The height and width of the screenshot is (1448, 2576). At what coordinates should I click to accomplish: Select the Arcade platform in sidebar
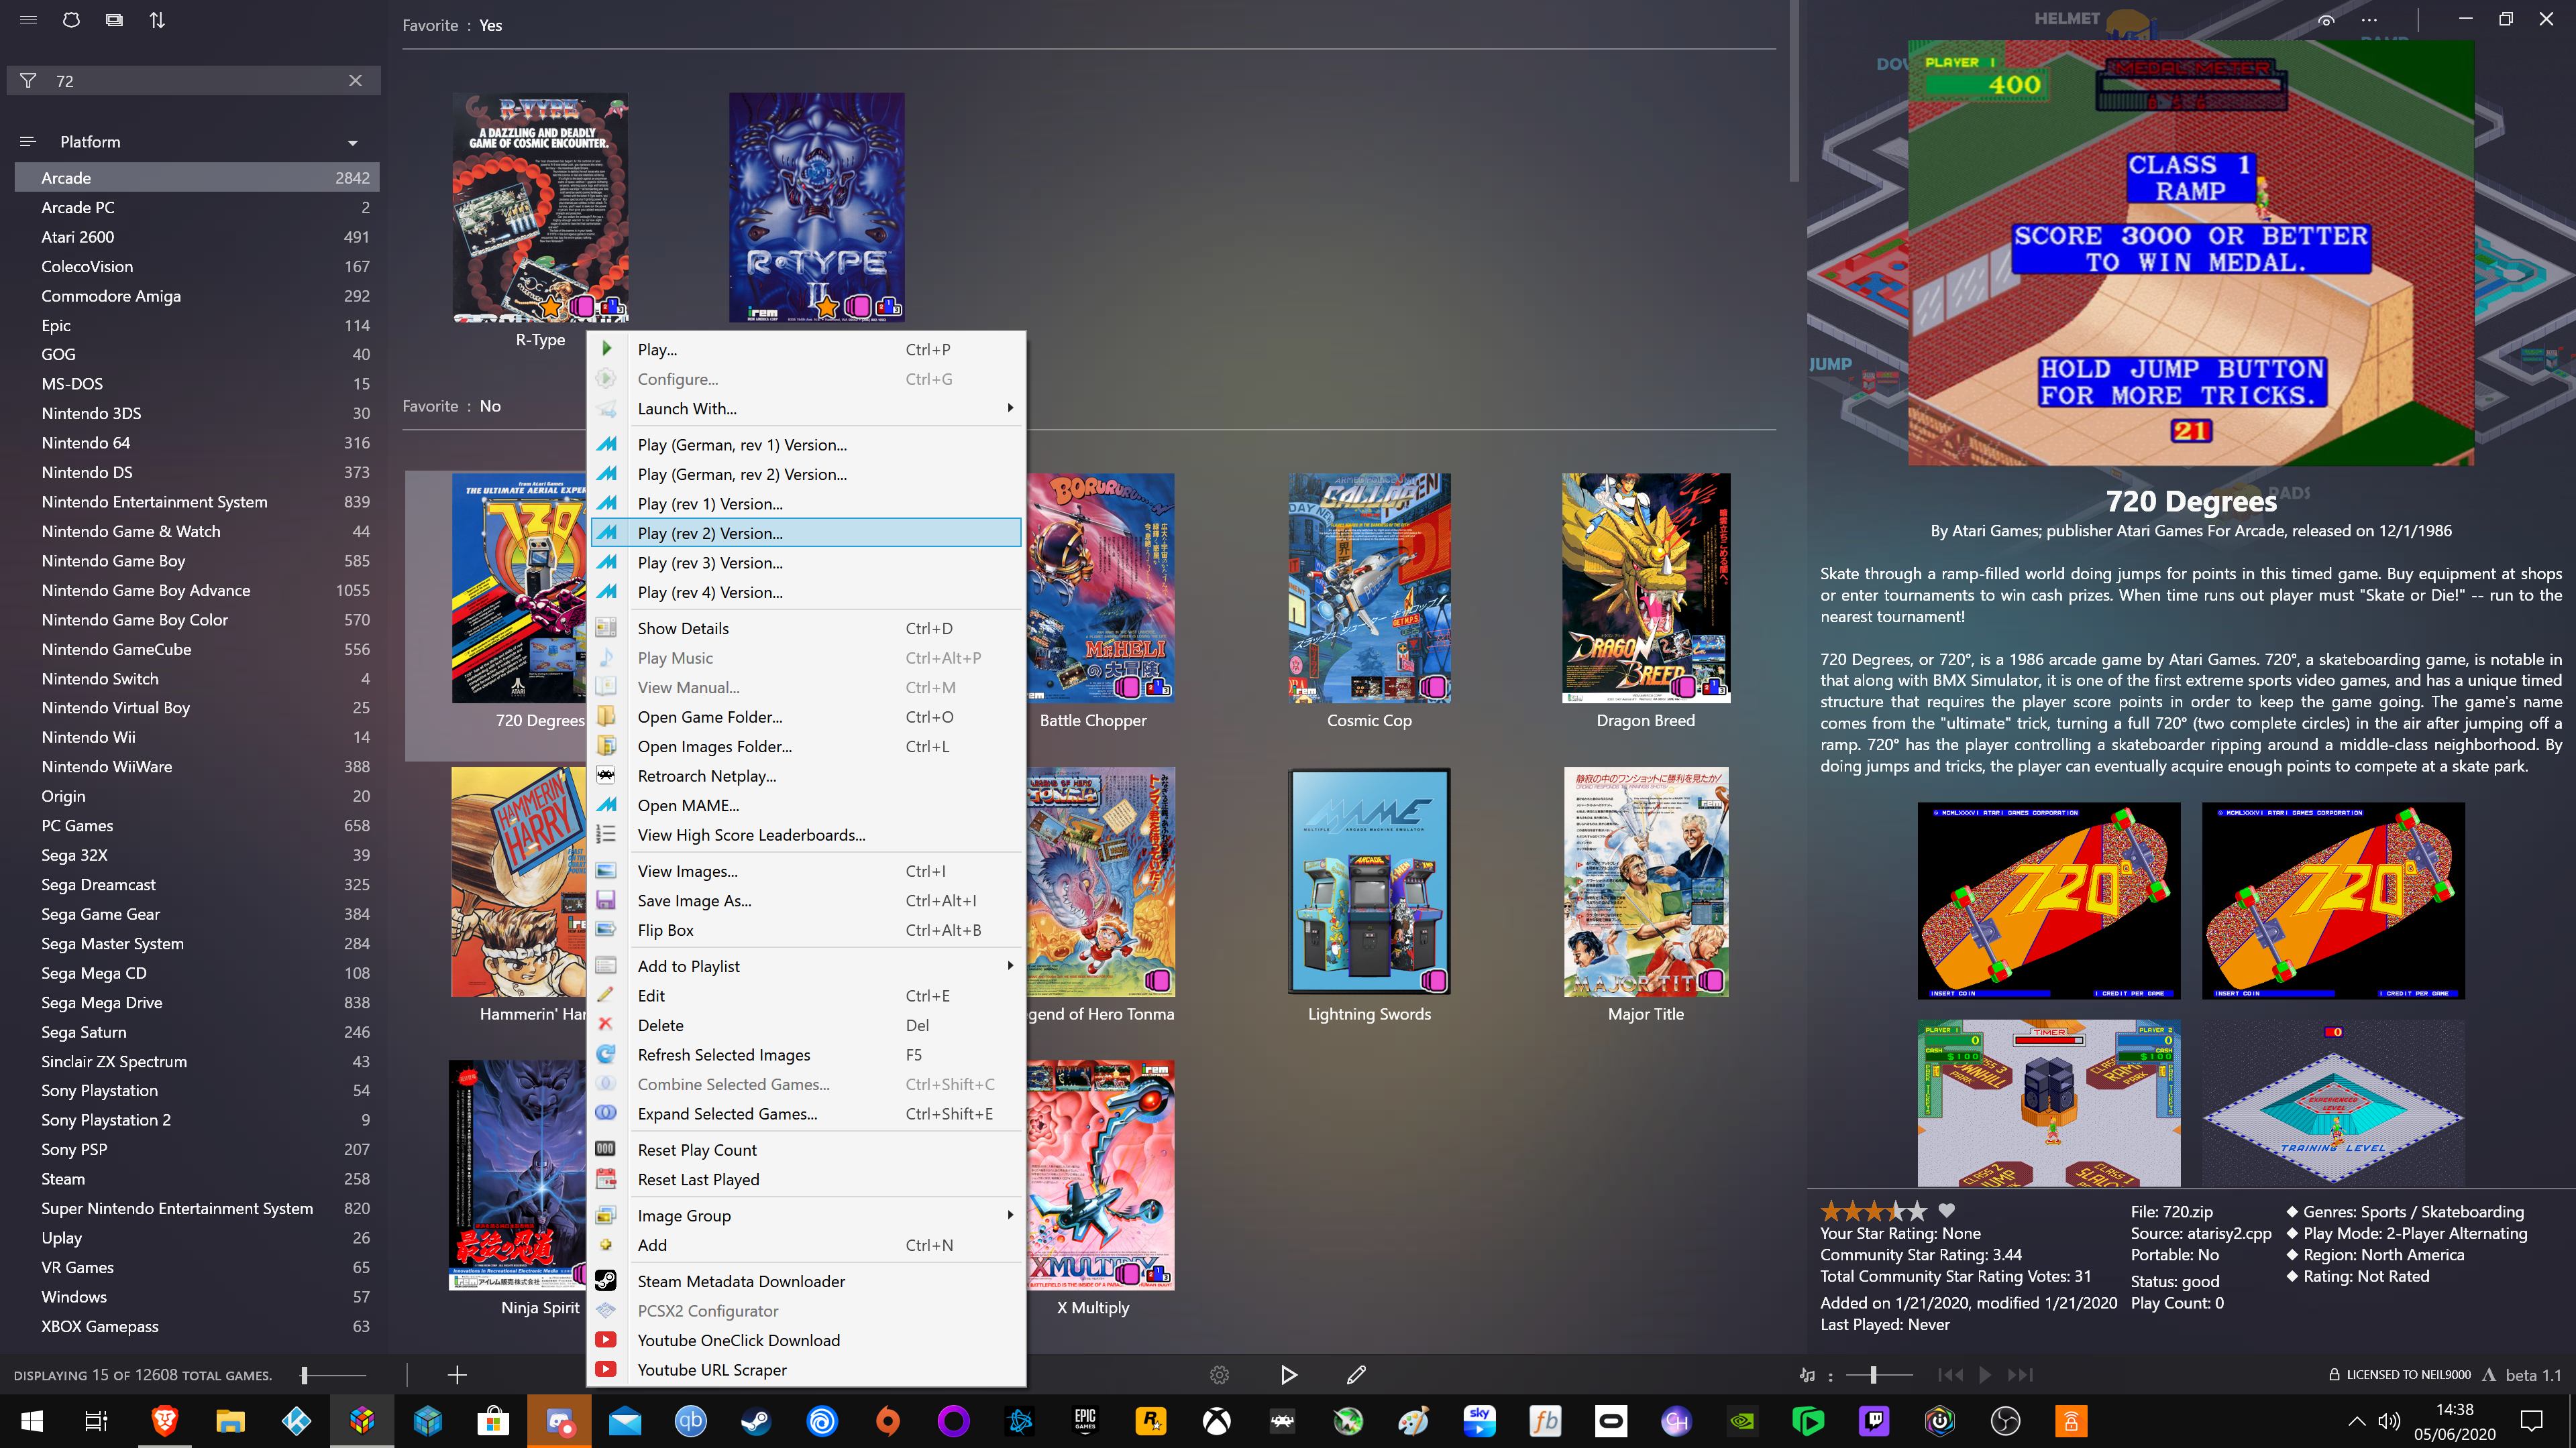(x=197, y=178)
